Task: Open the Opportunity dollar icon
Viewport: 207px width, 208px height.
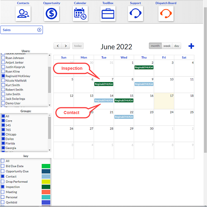Action: tap(51, 13)
